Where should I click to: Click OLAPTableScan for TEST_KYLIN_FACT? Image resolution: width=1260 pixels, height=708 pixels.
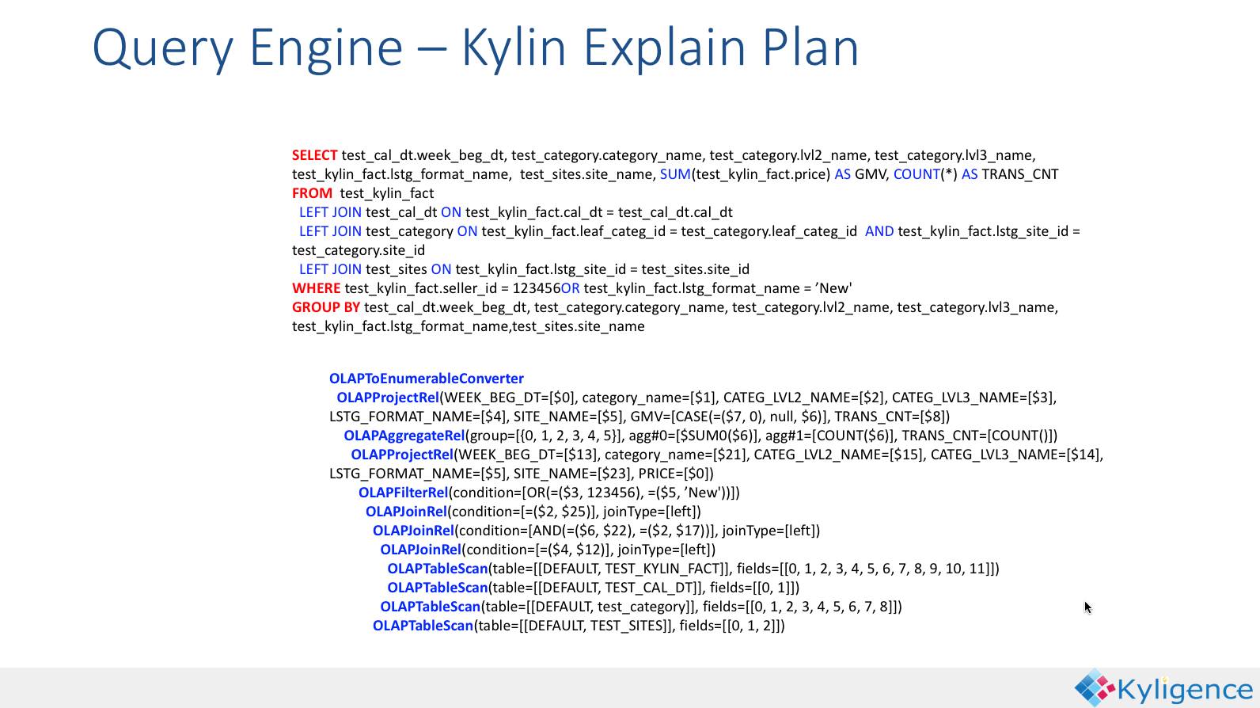click(438, 569)
